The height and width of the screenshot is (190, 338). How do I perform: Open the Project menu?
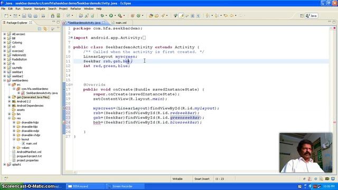tap(63, 9)
